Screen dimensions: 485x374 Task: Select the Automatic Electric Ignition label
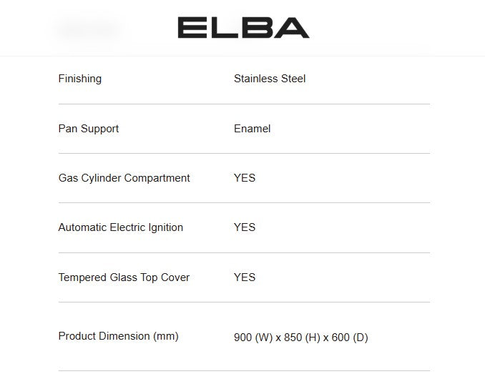120,227
